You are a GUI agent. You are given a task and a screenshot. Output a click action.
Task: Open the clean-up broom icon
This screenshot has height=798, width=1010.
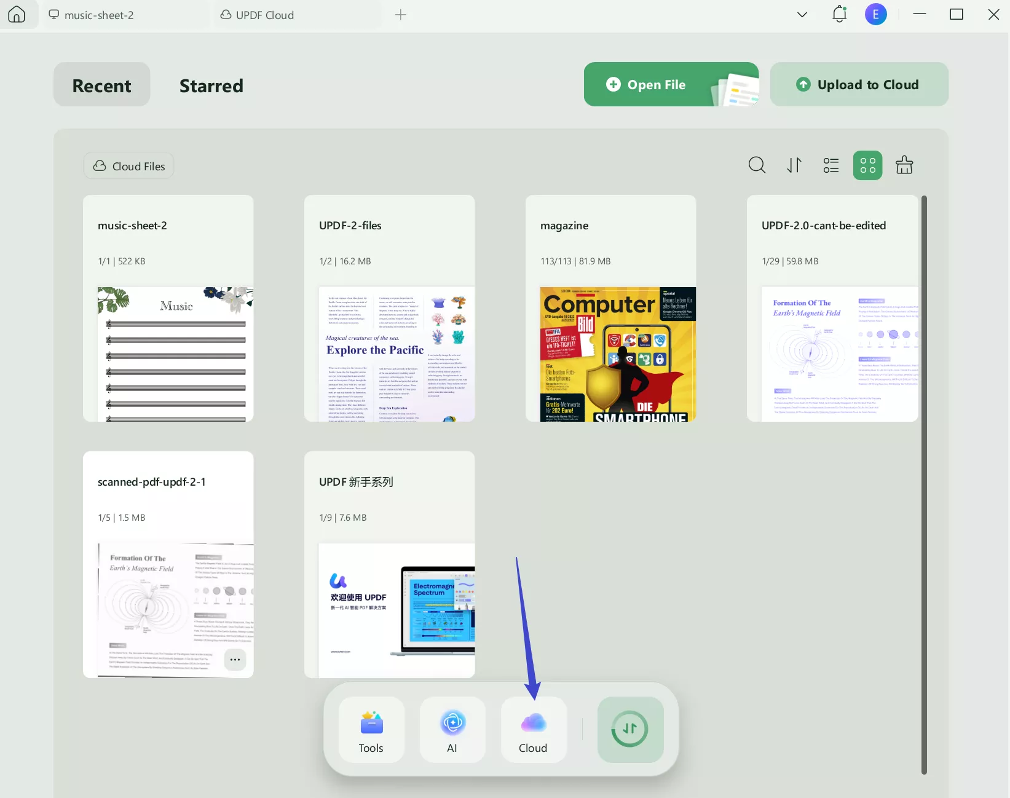(904, 165)
